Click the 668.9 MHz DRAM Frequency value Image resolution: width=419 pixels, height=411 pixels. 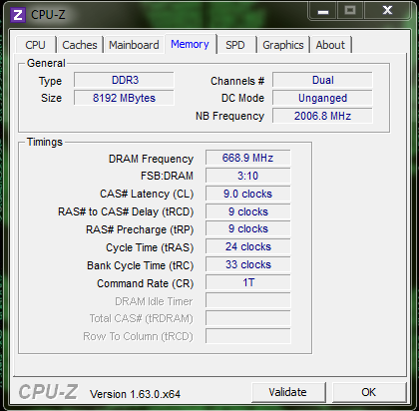coord(248,158)
